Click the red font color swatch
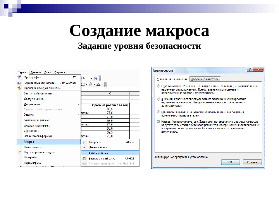 pos(98,84)
